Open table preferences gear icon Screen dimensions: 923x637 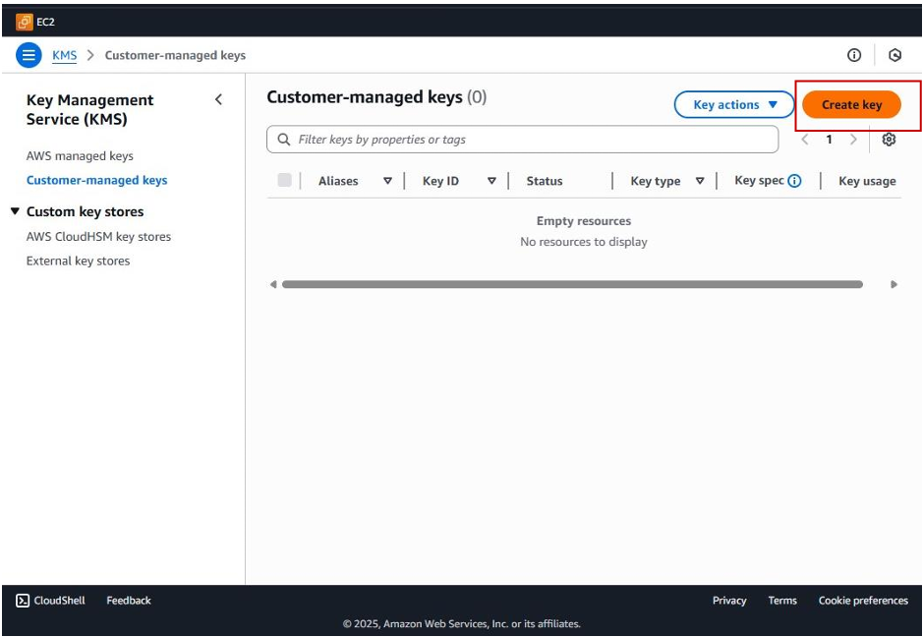(x=889, y=140)
